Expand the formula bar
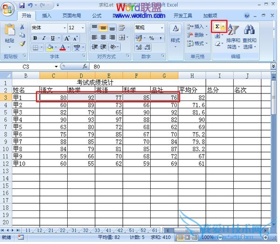 (x=273, y=66)
